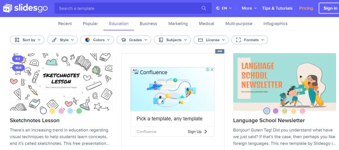Viewport: 339px width, 150px height.
Task: Open the Infographics tab
Action: pyautogui.click(x=275, y=24)
